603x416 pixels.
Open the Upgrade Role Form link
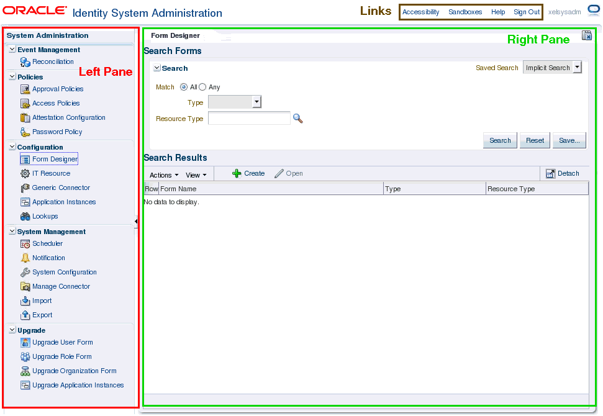tap(62, 356)
